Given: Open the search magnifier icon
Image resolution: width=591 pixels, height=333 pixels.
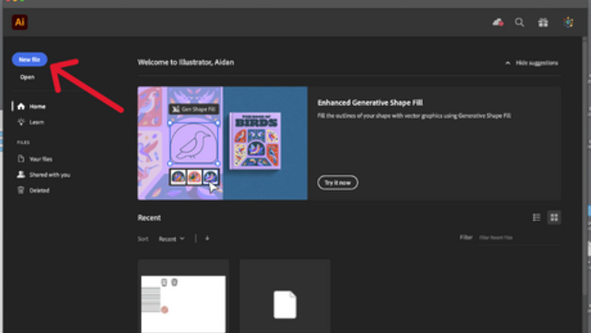Looking at the screenshot, I should 520,23.
